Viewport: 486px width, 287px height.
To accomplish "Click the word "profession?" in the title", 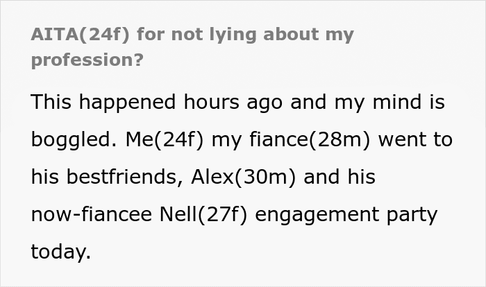I will click(87, 60).
